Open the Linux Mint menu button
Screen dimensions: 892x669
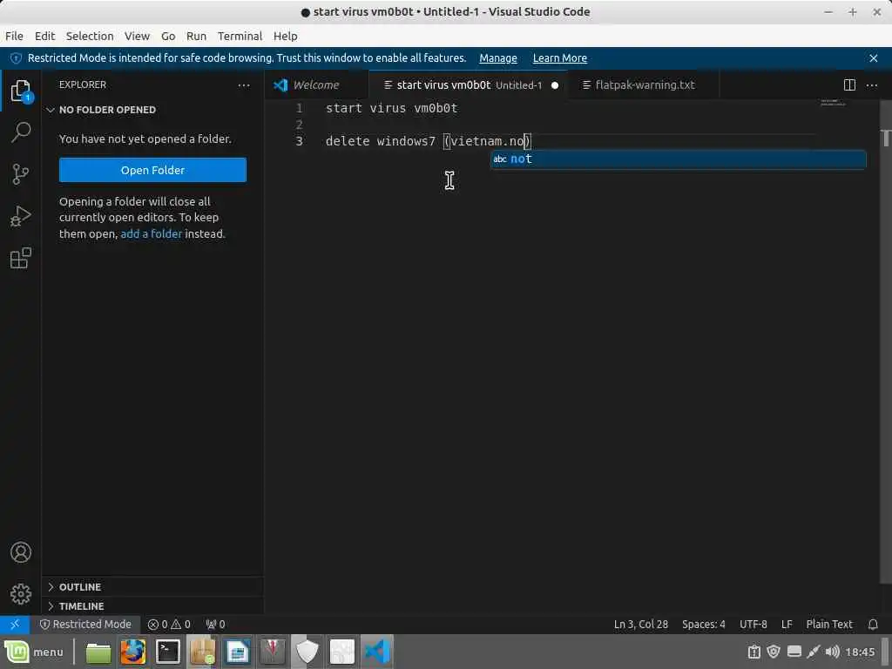point(34,652)
